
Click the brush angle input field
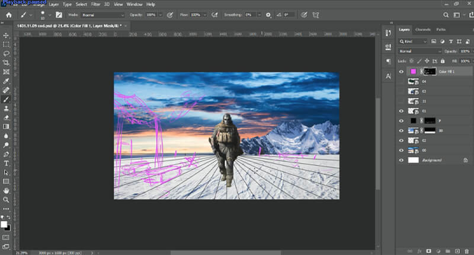coord(289,15)
